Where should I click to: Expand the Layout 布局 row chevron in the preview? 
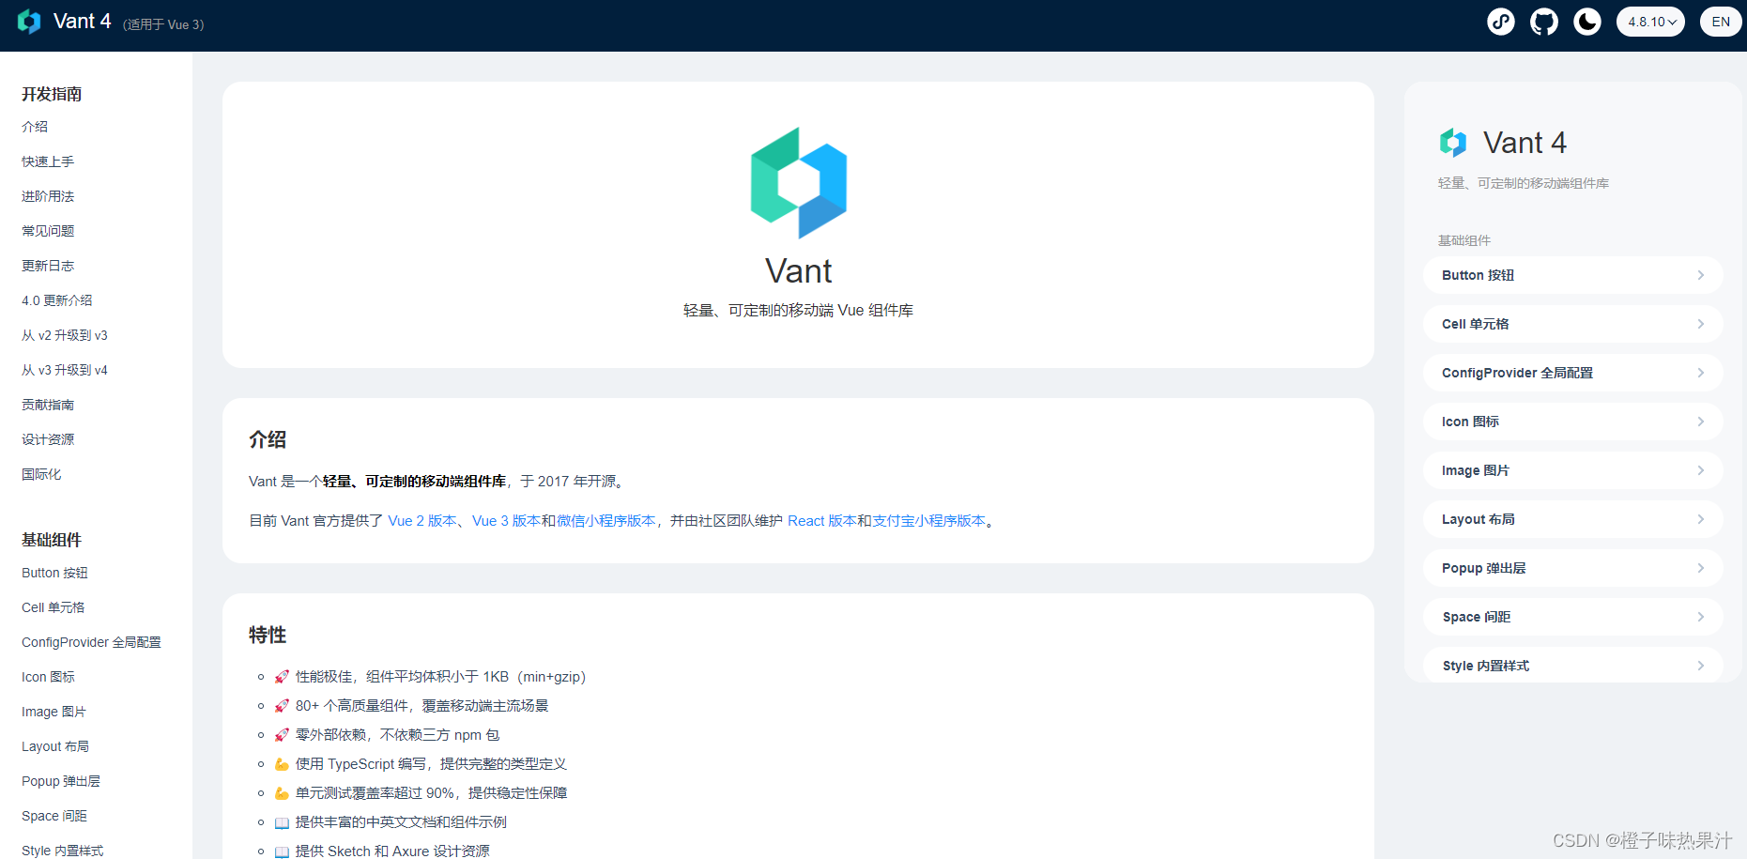coord(1700,519)
